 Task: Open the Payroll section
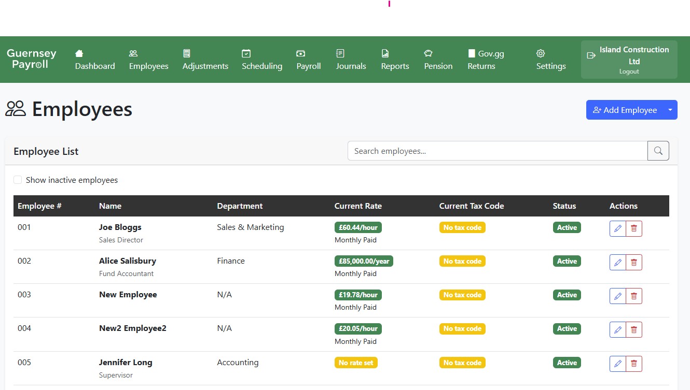point(308,60)
